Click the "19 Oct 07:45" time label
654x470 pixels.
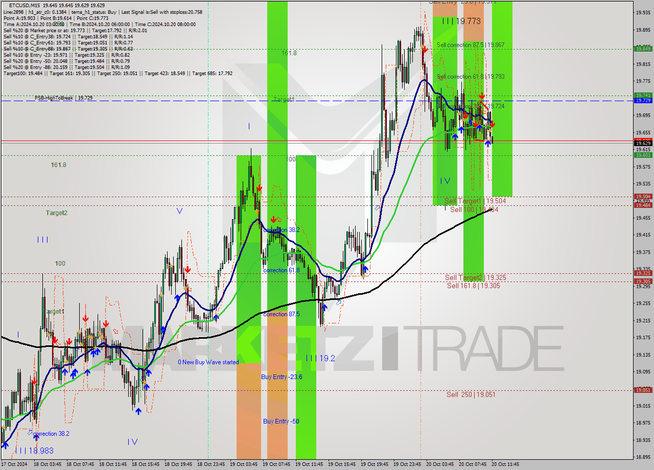276,464
